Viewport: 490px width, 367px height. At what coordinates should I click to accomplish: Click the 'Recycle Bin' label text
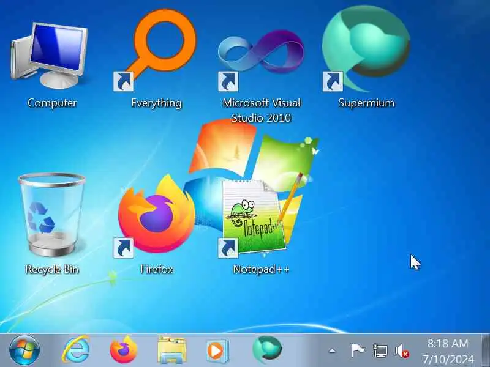pyautogui.click(x=52, y=269)
